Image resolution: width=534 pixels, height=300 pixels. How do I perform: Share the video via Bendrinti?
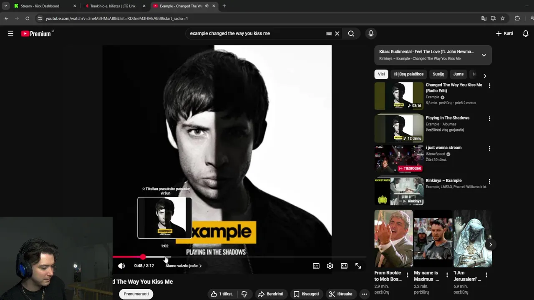[x=271, y=294]
